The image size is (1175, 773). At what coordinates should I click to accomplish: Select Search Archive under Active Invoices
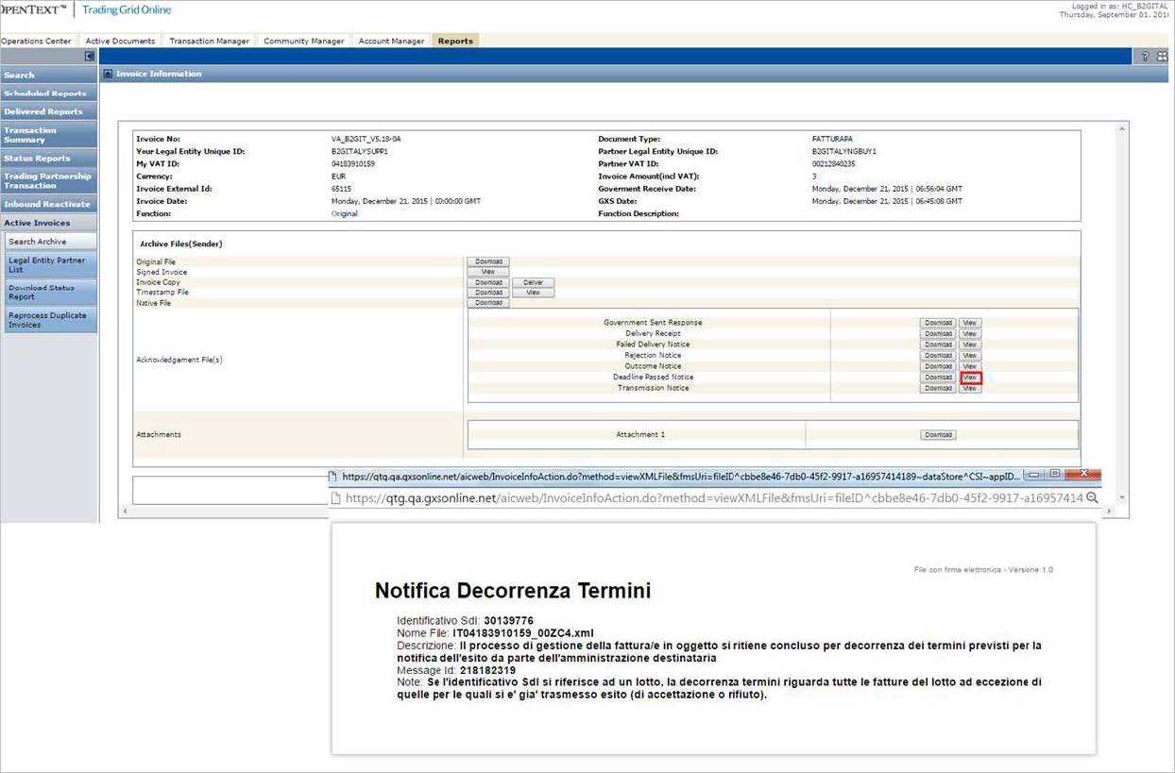(x=50, y=242)
